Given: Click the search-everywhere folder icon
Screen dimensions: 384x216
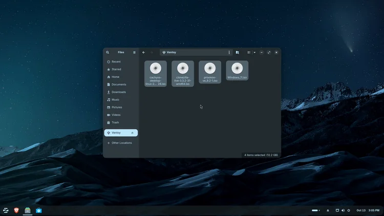Looking at the screenshot, I should [x=237, y=52].
